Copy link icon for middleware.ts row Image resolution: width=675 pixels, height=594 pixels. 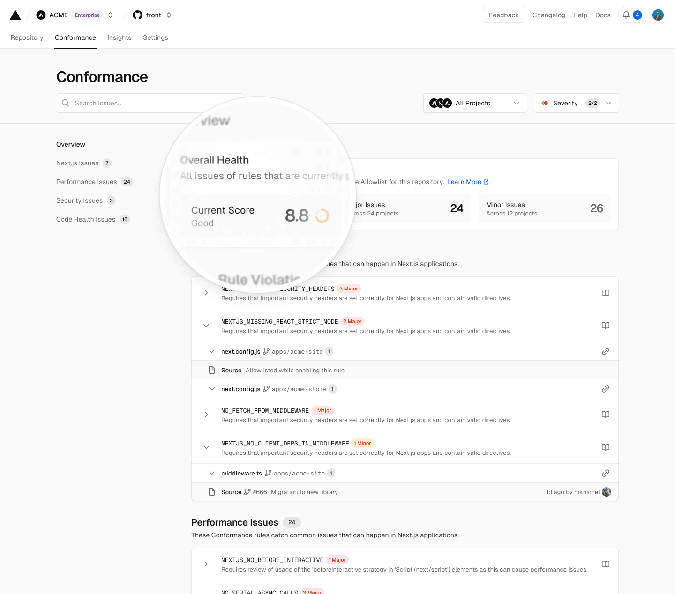pos(605,473)
